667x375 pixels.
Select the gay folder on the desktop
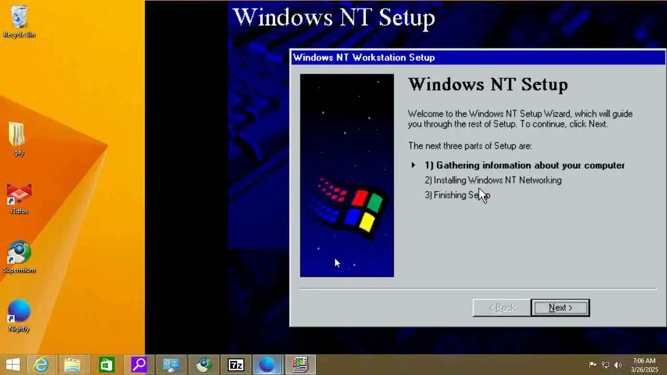[19, 139]
